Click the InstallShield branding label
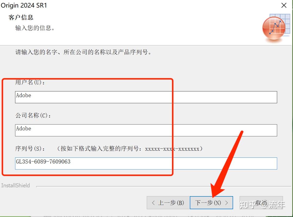 (x=15, y=185)
